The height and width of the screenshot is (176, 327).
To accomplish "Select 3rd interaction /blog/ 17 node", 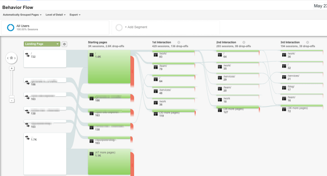I will click(x=302, y=88).
